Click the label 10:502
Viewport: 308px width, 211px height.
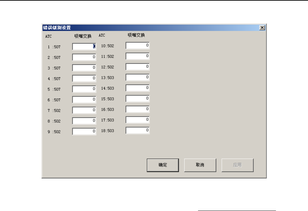click(x=108, y=46)
